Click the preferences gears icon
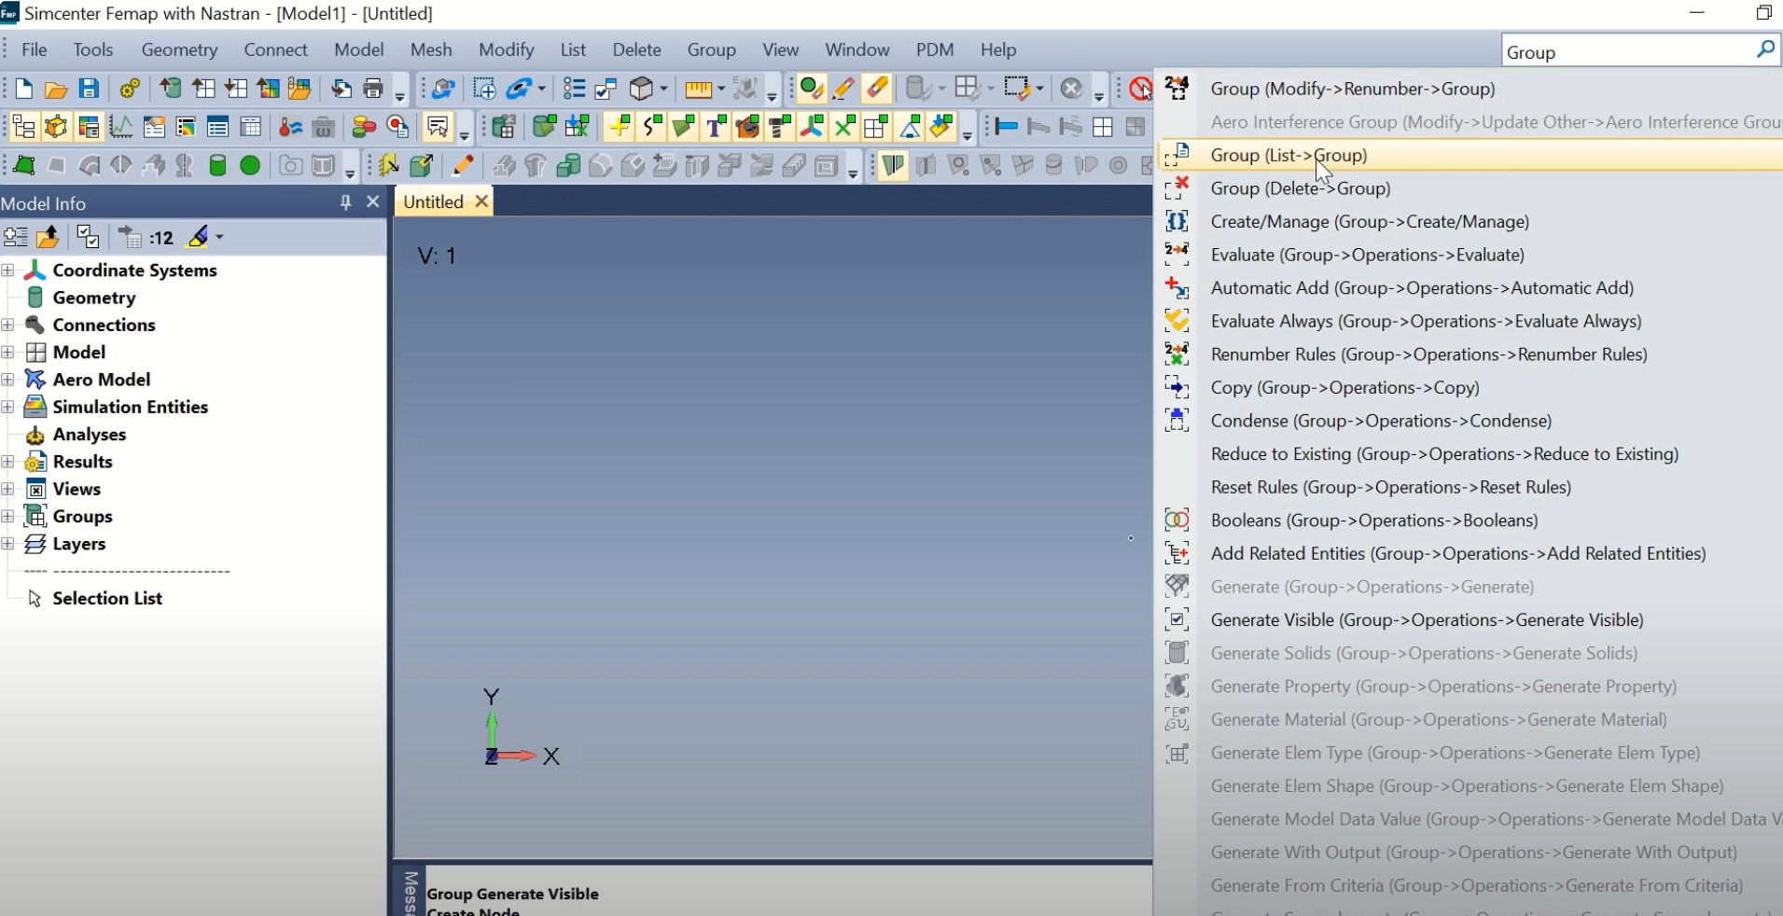Screen dimensions: 1783x916 [130, 89]
